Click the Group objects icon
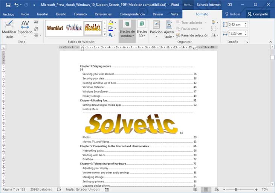This screenshot has width=275, height=193. pyautogui.click(x=214, y=29)
